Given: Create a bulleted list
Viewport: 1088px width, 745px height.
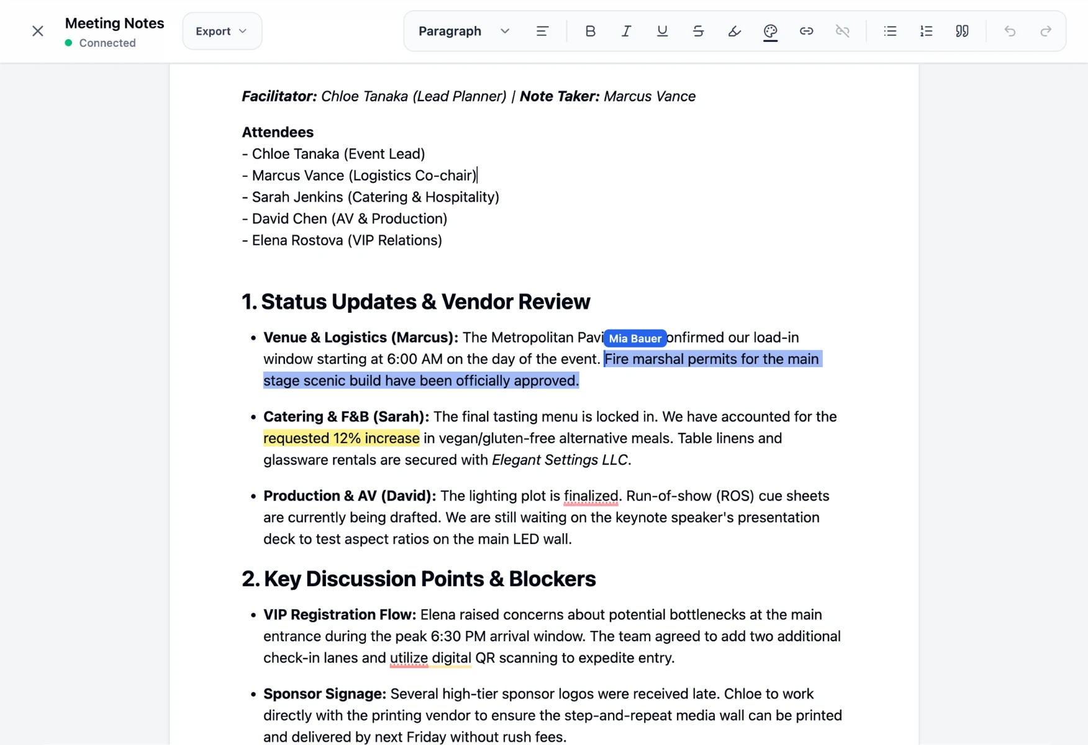Looking at the screenshot, I should pos(890,31).
